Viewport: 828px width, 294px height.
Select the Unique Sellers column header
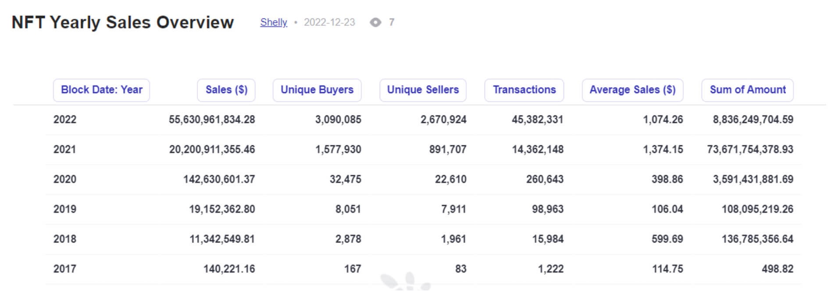coord(423,90)
